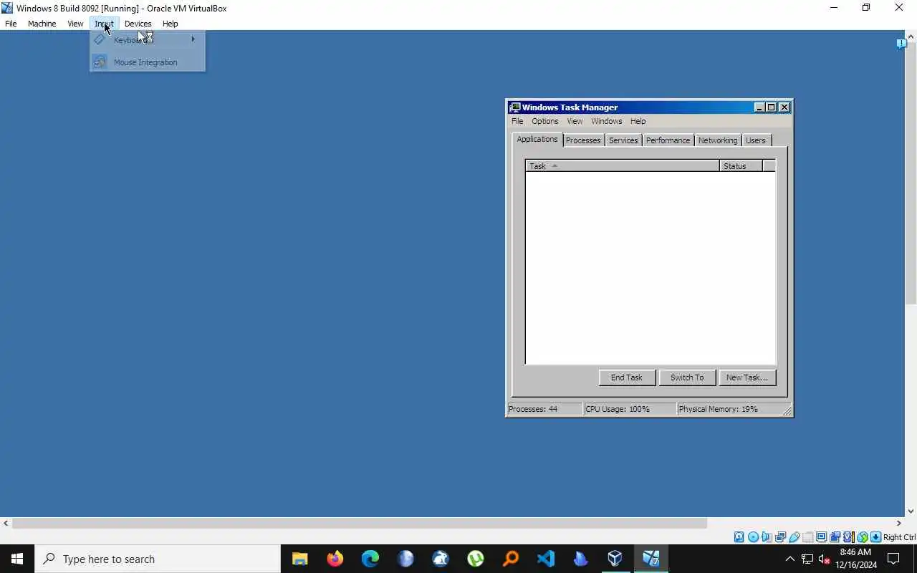Open Task Manager's View menu
This screenshot has width=917, height=573.
575,121
